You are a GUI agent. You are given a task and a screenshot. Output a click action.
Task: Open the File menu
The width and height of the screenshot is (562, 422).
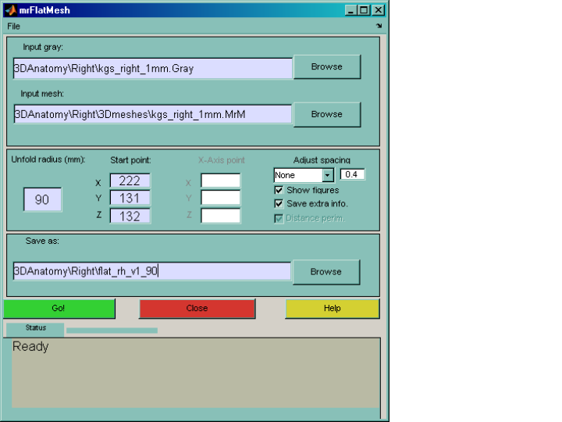(x=14, y=26)
